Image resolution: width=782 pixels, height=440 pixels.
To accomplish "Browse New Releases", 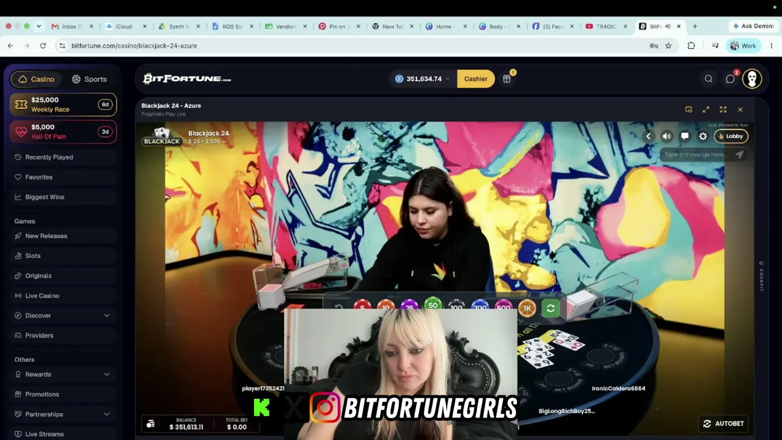I will click(63, 236).
